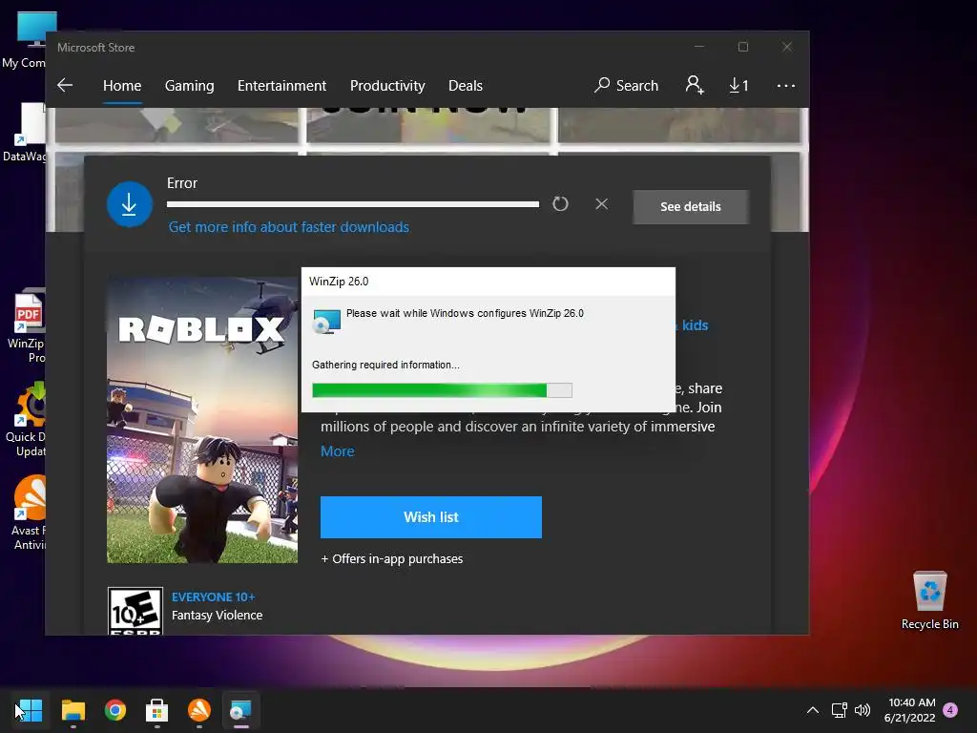
Task: Launch File Explorer from taskbar
Action: pyautogui.click(x=73, y=710)
